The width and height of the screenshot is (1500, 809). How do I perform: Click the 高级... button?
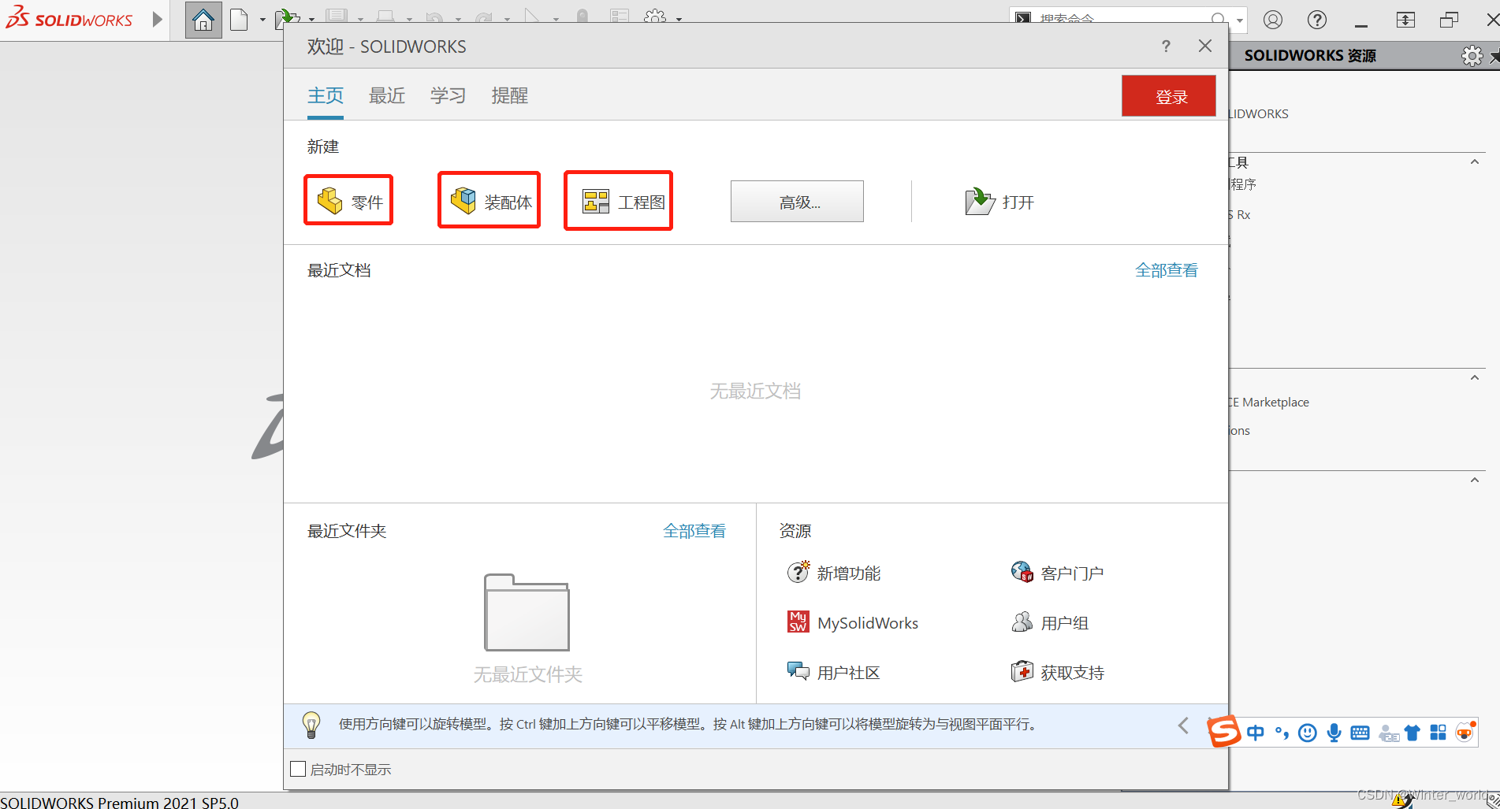pyautogui.click(x=797, y=202)
